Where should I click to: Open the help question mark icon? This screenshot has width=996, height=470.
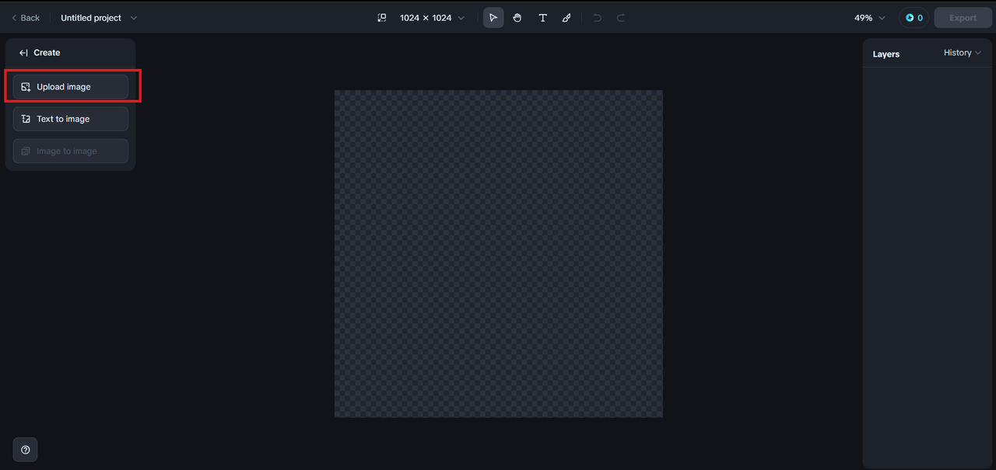25,450
